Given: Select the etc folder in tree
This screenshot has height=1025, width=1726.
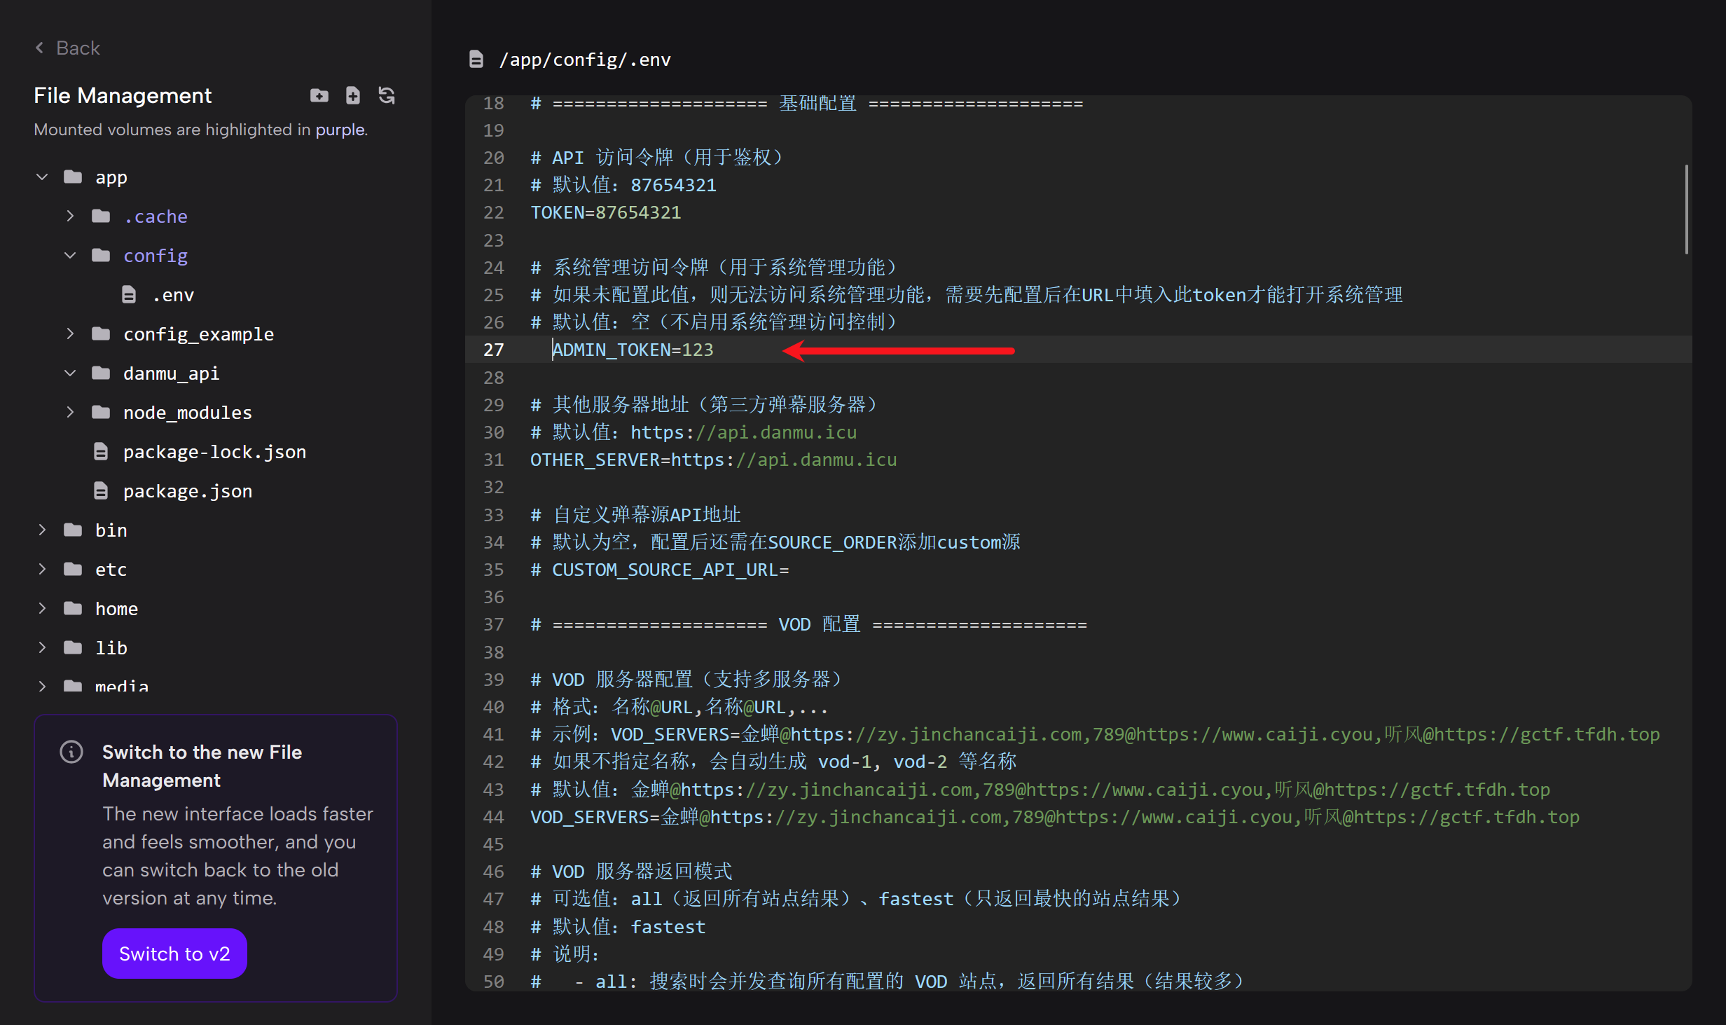Looking at the screenshot, I should click(x=111, y=570).
